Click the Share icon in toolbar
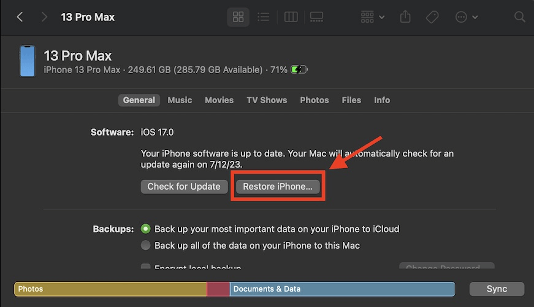The height and width of the screenshot is (307, 534). [x=405, y=17]
